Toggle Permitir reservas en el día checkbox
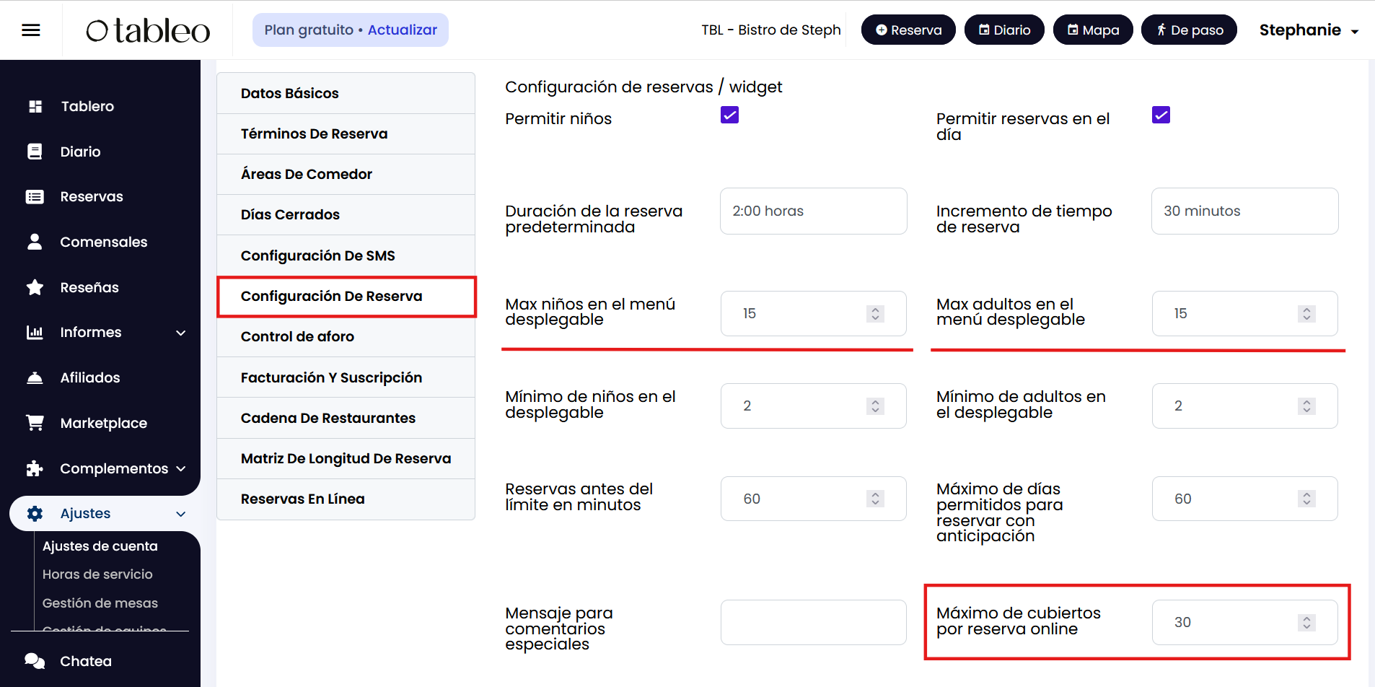This screenshot has height=687, width=1375. pyautogui.click(x=1161, y=115)
